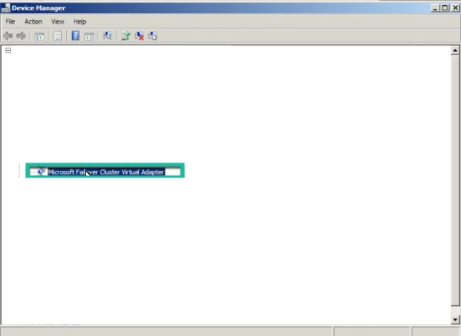
Task: Open the Action menu
Action: point(34,22)
